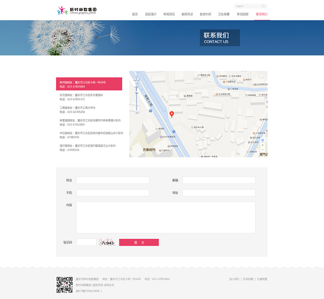Viewport: 324px width, 299px height.
Task: Open 新幼园报 menu item
Action: (243, 14)
